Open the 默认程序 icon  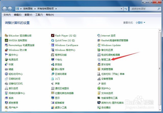[53, 69]
